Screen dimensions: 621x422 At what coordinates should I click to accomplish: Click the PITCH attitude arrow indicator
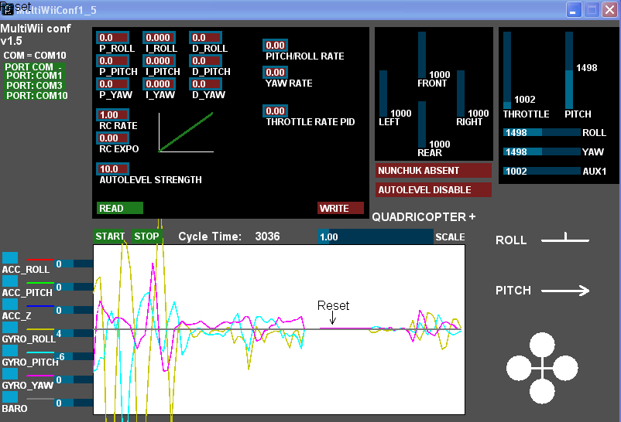pyautogui.click(x=565, y=291)
